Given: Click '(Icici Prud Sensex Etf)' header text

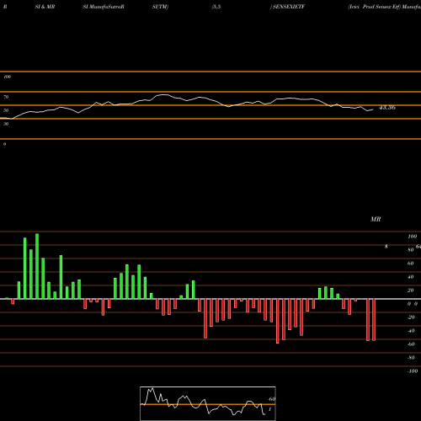Looking at the screenshot, I should (x=374, y=7).
